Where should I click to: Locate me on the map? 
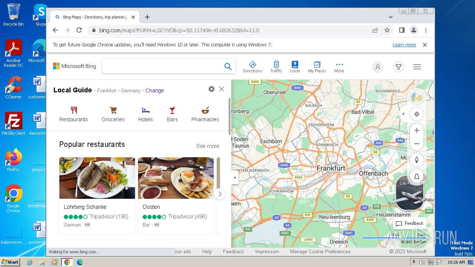point(417,114)
